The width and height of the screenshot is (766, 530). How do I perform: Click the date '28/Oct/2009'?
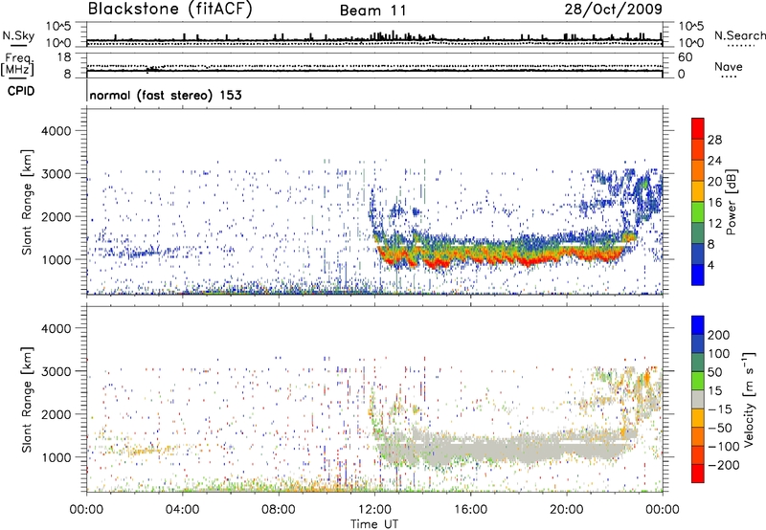[x=614, y=10]
